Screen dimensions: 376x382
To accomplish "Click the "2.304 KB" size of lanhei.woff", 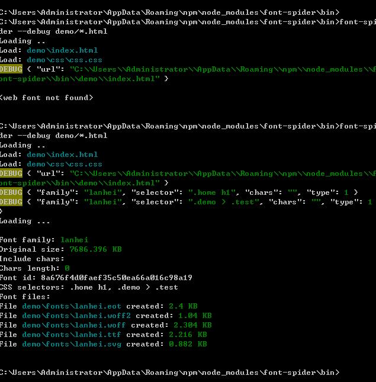I will (x=192, y=325).
